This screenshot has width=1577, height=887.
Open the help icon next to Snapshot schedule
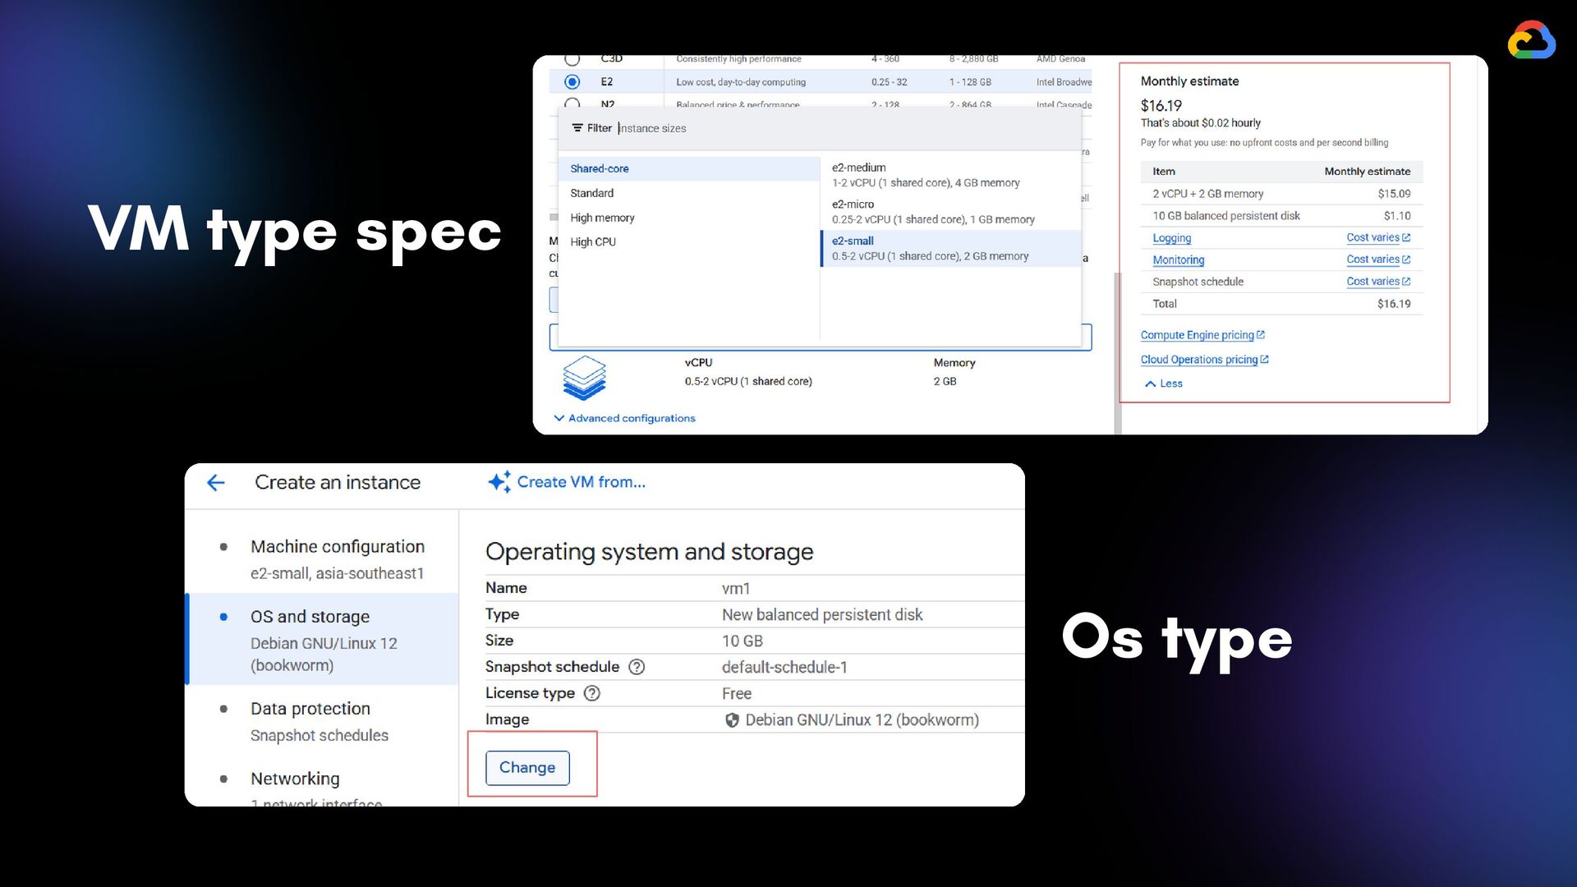(637, 667)
